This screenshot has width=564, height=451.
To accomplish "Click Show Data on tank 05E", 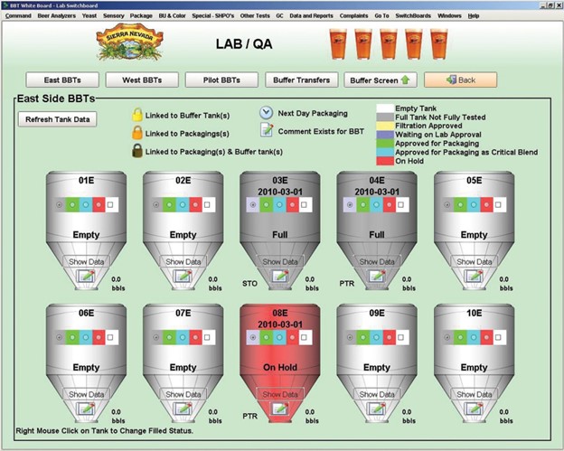I will pyautogui.click(x=474, y=261).
